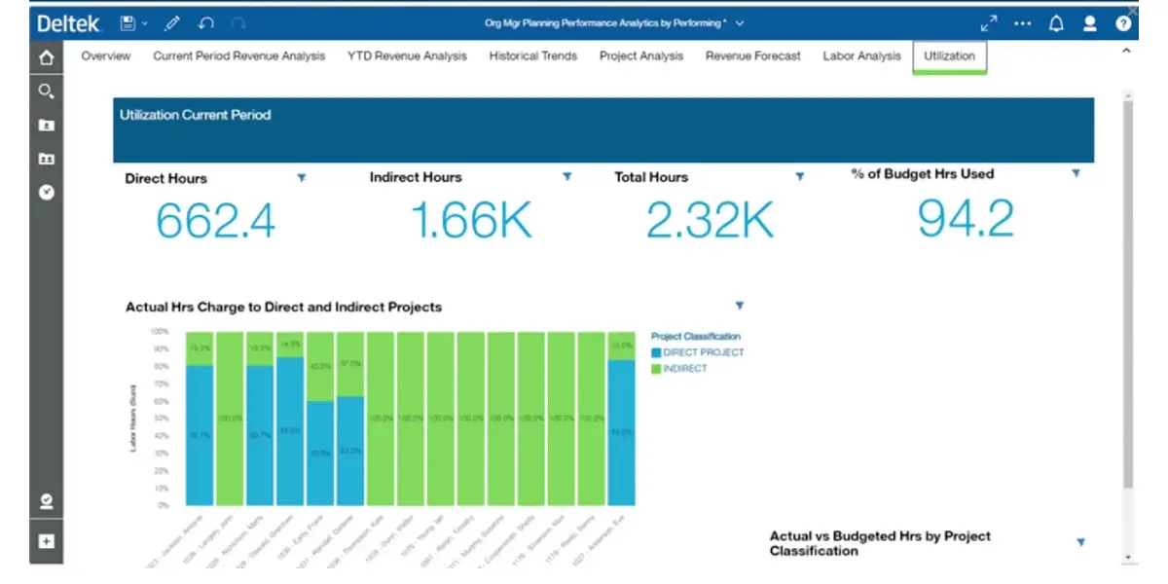Open filter for Actual vs Budgeted Hrs
Image resolution: width=1168 pixels, height=584 pixels.
tap(1080, 542)
